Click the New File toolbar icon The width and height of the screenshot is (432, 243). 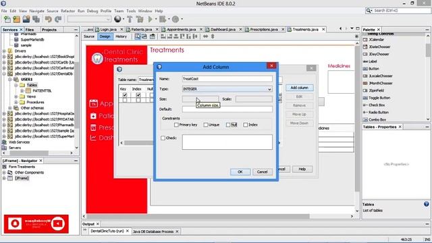(x=7, y=20)
